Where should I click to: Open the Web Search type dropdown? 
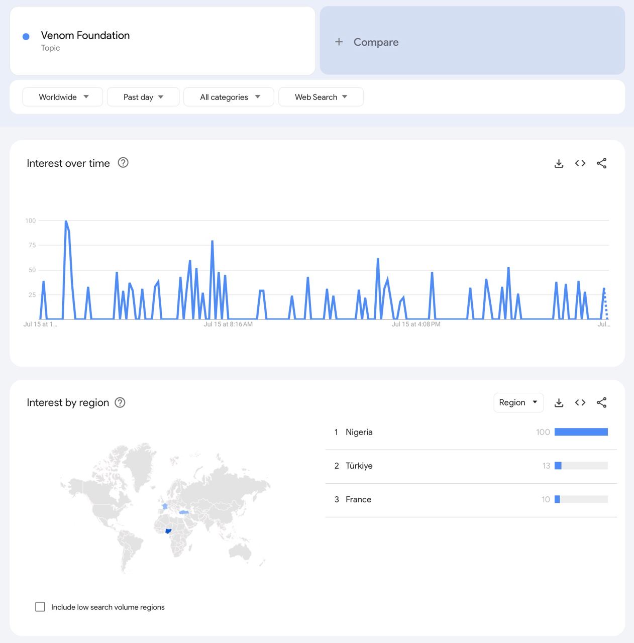tap(321, 97)
